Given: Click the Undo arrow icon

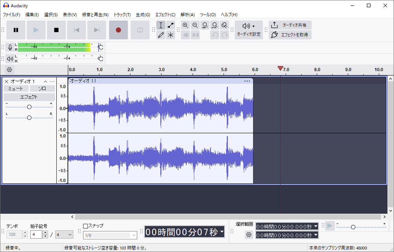Looking at the screenshot, I should click(215, 35).
